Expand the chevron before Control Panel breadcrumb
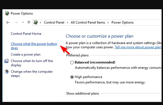This screenshot has height=105, width=163. tap(40, 22)
